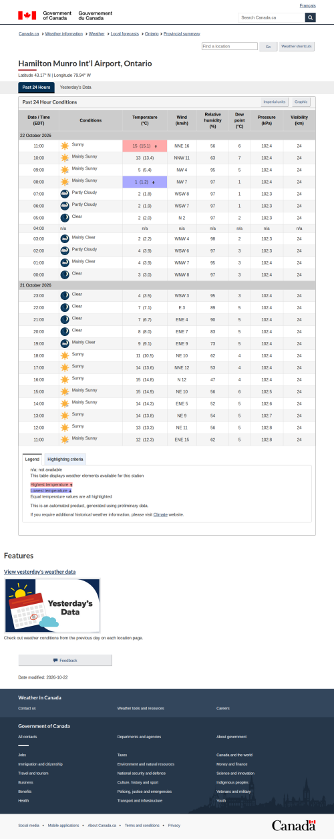Screen dimensions: 334x839
Task: Click the clear night icon in the 05:00 row
Action: point(65,218)
